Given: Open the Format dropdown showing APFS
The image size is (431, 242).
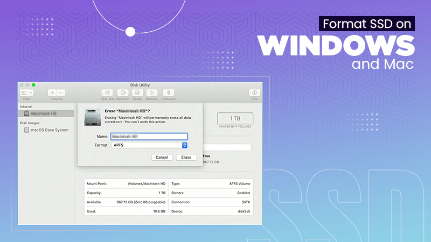Looking at the screenshot, I should coord(149,145).
